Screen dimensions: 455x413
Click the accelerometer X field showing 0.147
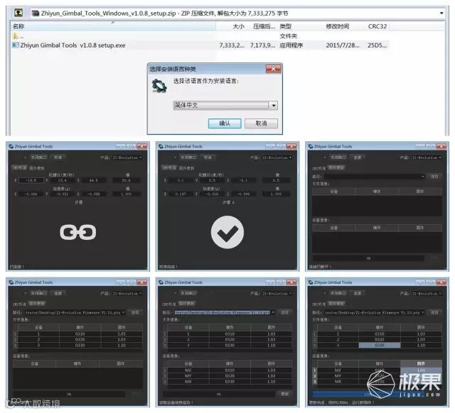click(x=181, y=194)
